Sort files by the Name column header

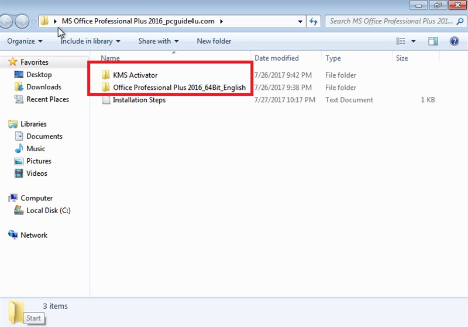point(111,58)
